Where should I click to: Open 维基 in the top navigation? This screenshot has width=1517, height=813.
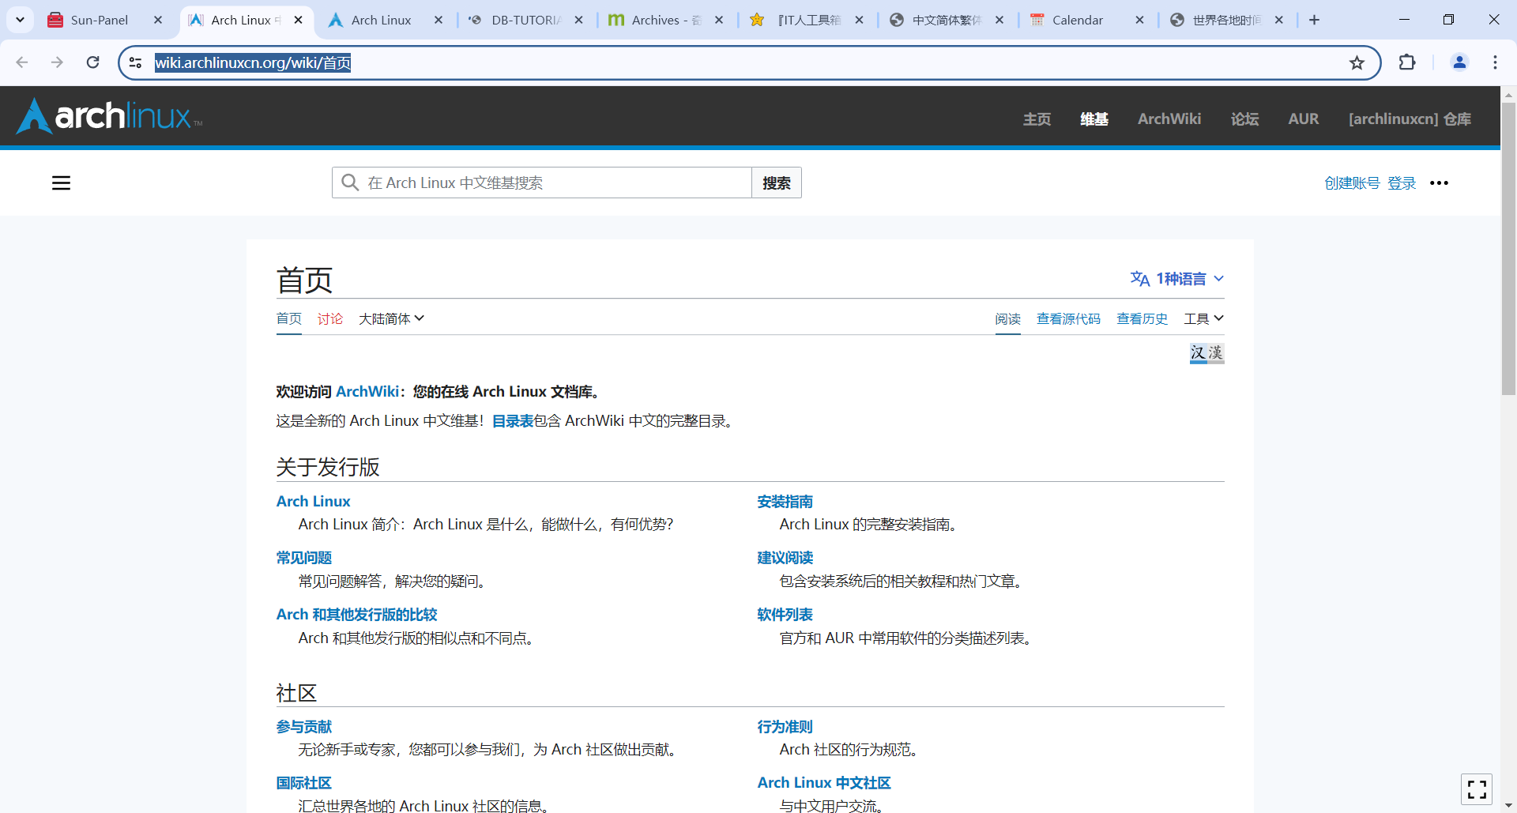click(1094, 119)
